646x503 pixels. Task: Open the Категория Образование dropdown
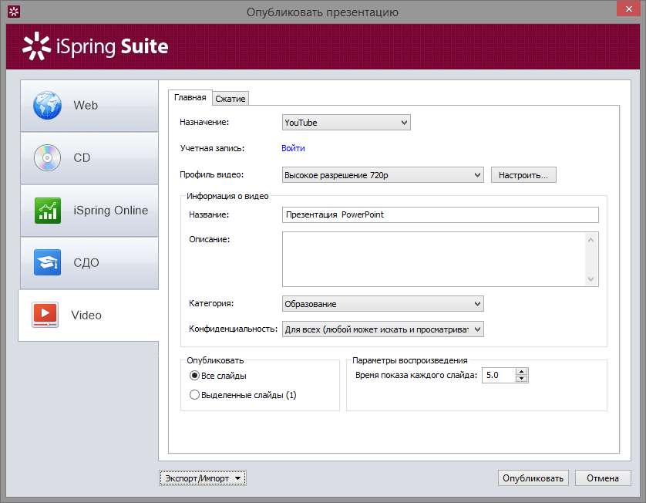(382, 304)
